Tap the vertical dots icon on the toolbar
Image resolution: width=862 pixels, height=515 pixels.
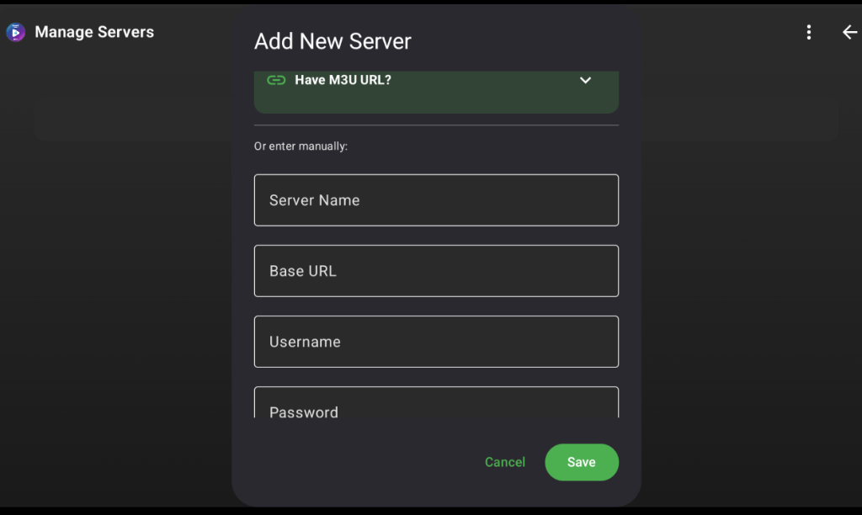click(x=809, y=32)
